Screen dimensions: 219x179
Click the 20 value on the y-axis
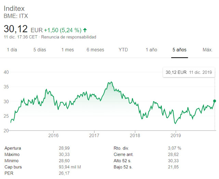[6, 131]
